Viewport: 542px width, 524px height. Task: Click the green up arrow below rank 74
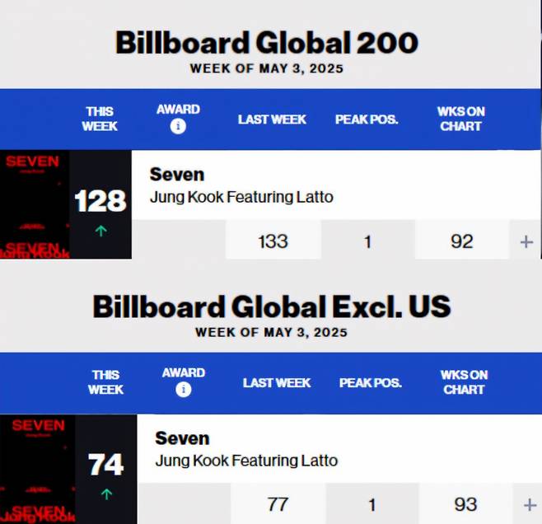coord(105,494)
